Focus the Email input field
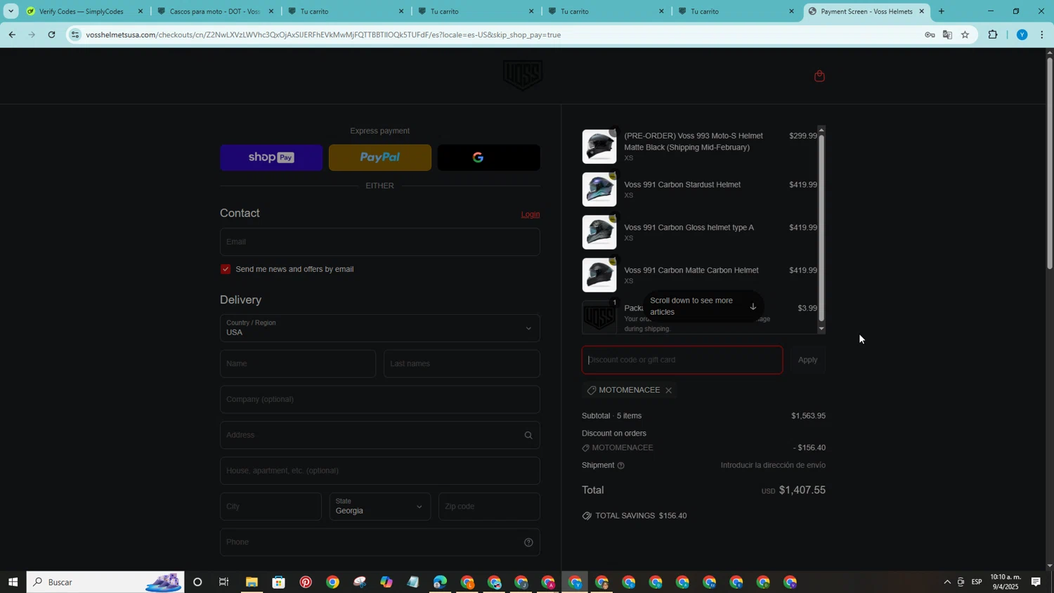Screen dimensions: 1054x593 point(380,242)
